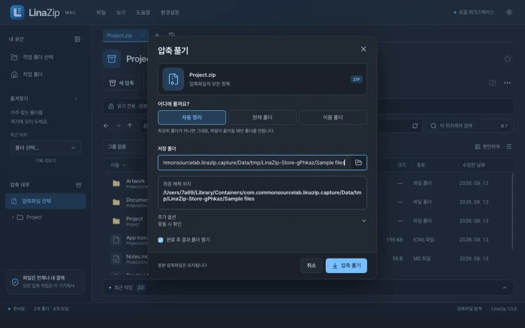The height and width of the screenshot is (328, 525).
Task: Click the 압축파일 탐색 status text
Action: click(x=469, y=309)
